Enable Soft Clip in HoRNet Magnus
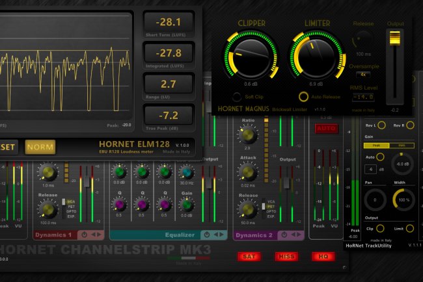This screenshot has width=423, height=282. point(237,97)
